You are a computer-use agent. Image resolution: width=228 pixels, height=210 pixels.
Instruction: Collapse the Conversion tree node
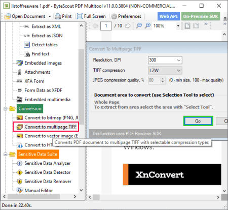(6, 109)
